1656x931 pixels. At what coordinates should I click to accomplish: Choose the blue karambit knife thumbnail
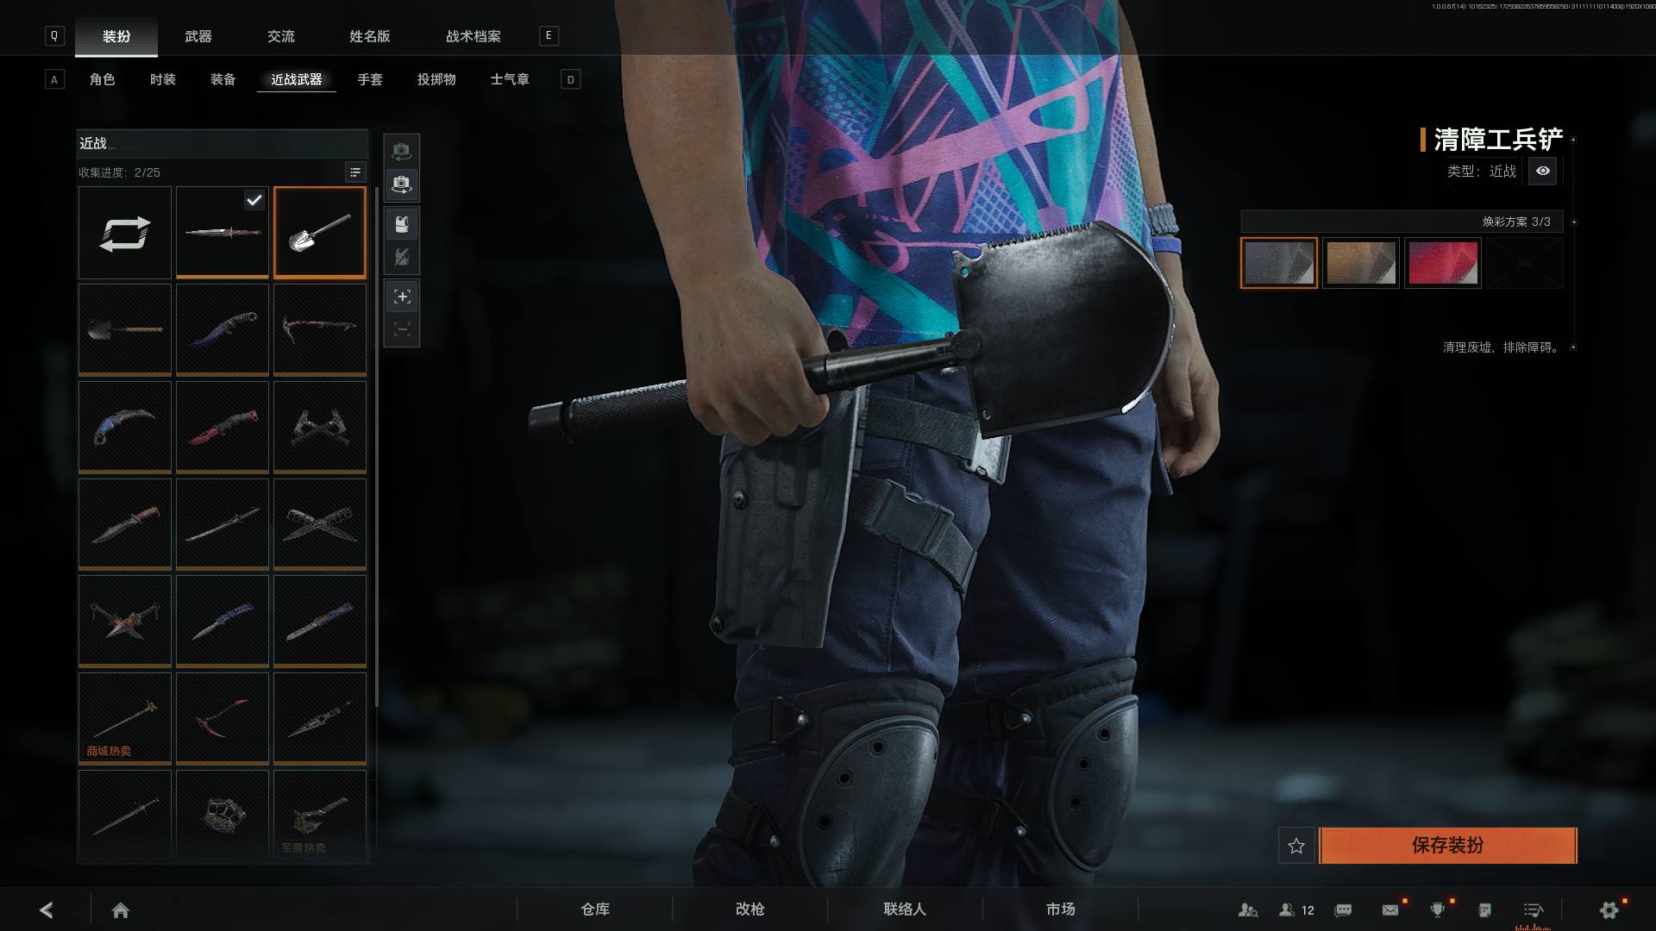click(x=125, y=427)
